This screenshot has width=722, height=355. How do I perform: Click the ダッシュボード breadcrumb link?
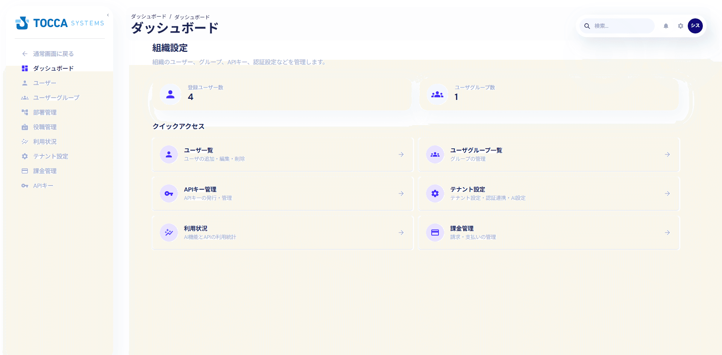point(148,17)
